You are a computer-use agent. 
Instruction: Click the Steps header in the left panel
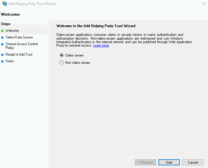(6, 24)
